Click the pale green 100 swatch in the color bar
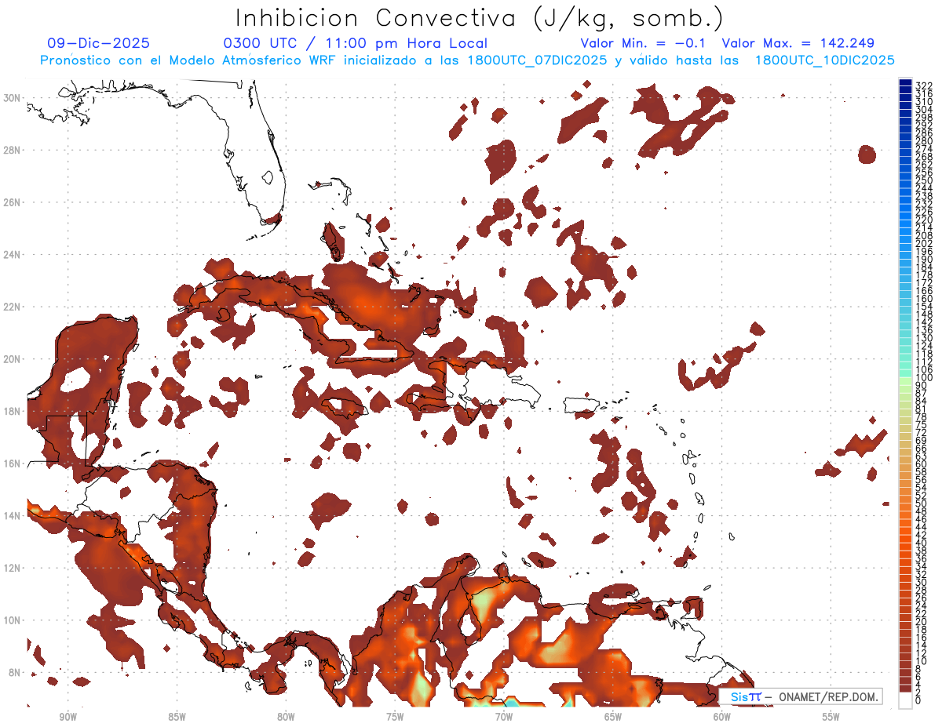This screenshot has width=942, height=727. tap(905, 380)
